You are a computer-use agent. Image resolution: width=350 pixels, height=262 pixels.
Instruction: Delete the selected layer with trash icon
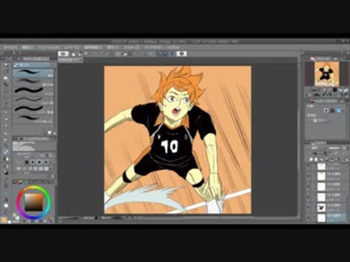pos(347,159)
